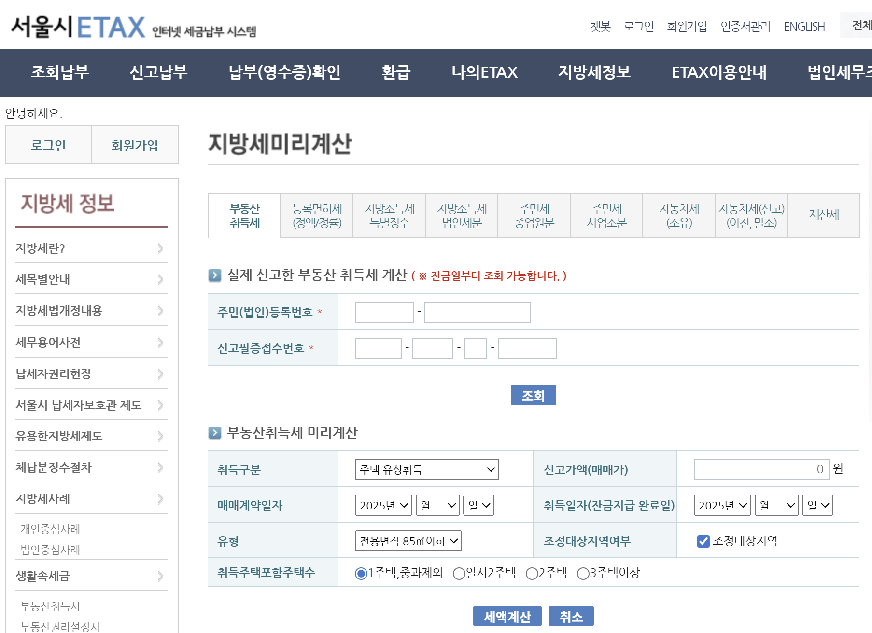872x633 pixels.
Task: Switch to ENGLISH in header
Action: pos(804,27)
